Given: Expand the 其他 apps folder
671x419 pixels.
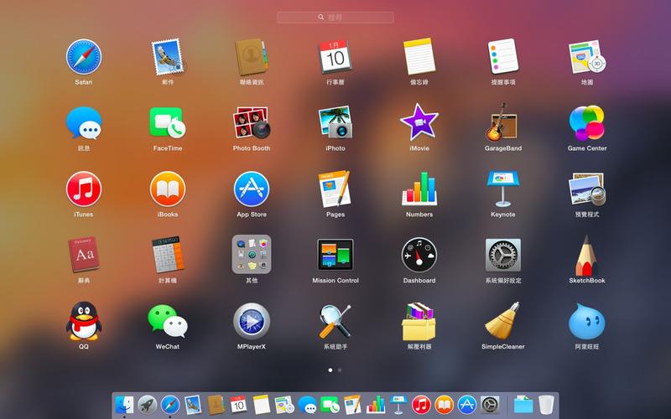Looking at the screenshot, I should tap(252, 254).
